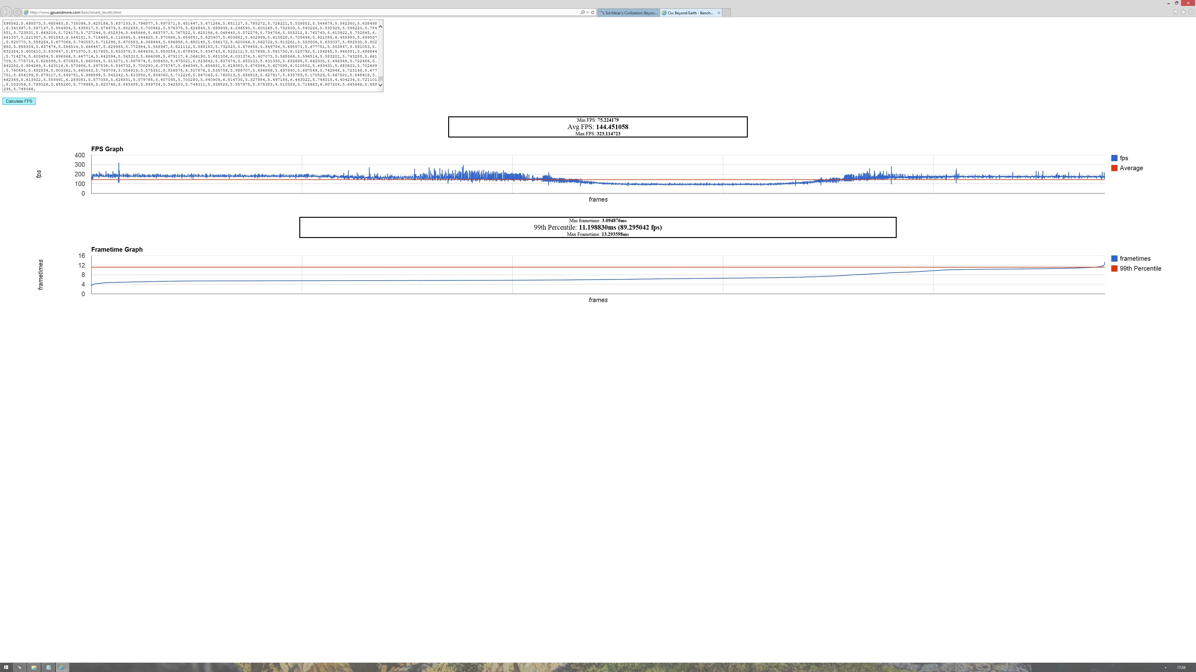1196x672 pixels.
Task: Click the red 99th Percentile legend swatch
Action: [x=1114, y=268]
